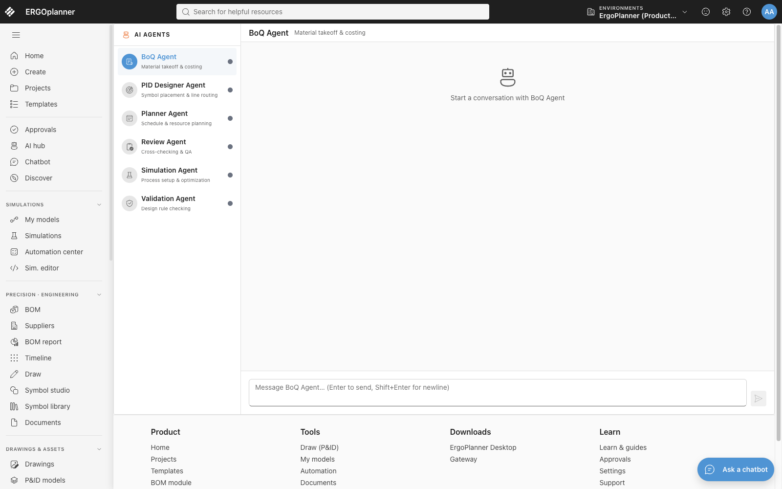This screenshot has width=782, height=489.
Task: Click the sidebar vertical scrollbar
Action: point(111,143)
